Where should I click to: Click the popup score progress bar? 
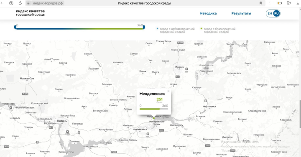(x=154, y=109)
